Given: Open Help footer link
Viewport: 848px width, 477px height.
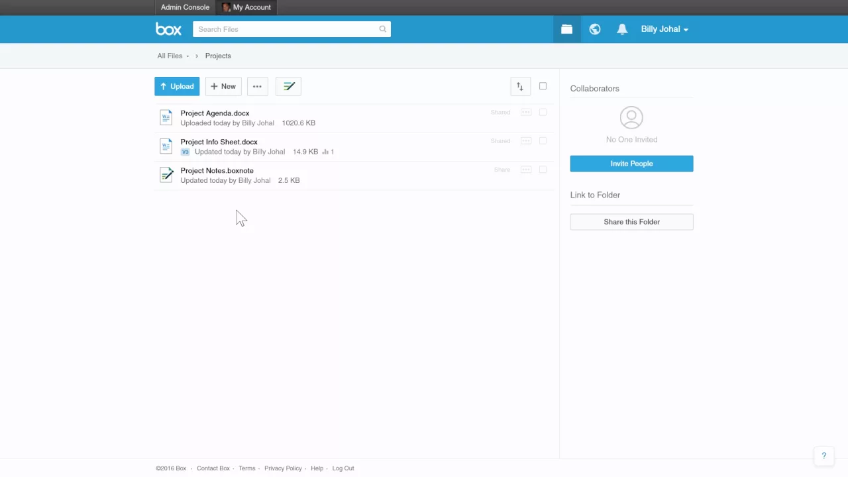Looking at the screenshot, I should pyautogui.click(x=317, y=468).
